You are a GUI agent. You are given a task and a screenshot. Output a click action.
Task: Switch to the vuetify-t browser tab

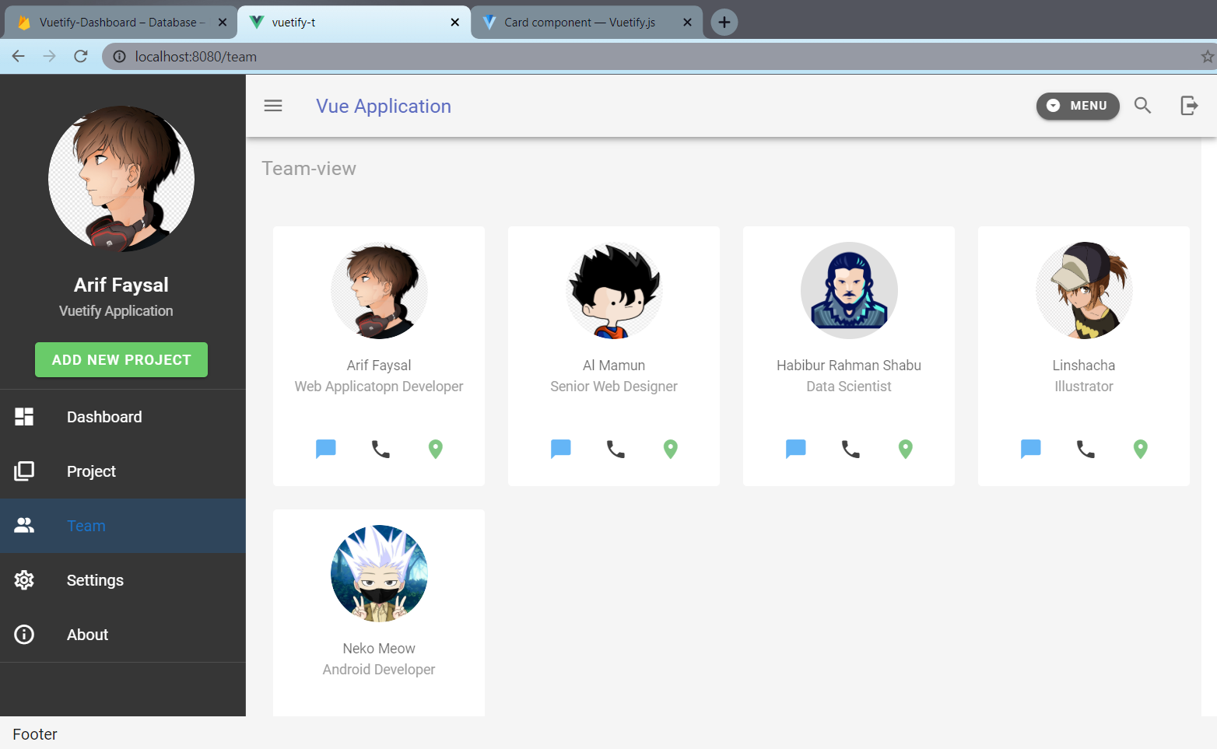354,22
